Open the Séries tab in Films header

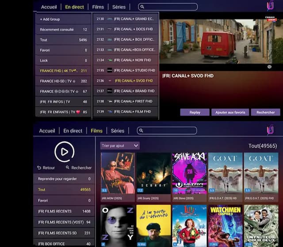tap(117, 131)
